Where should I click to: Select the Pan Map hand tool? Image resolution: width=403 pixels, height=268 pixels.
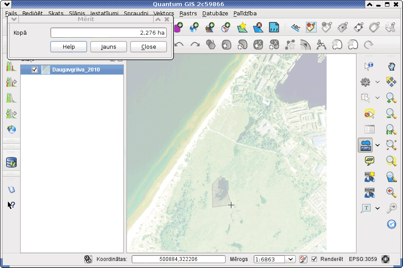(x=391, y=67)
